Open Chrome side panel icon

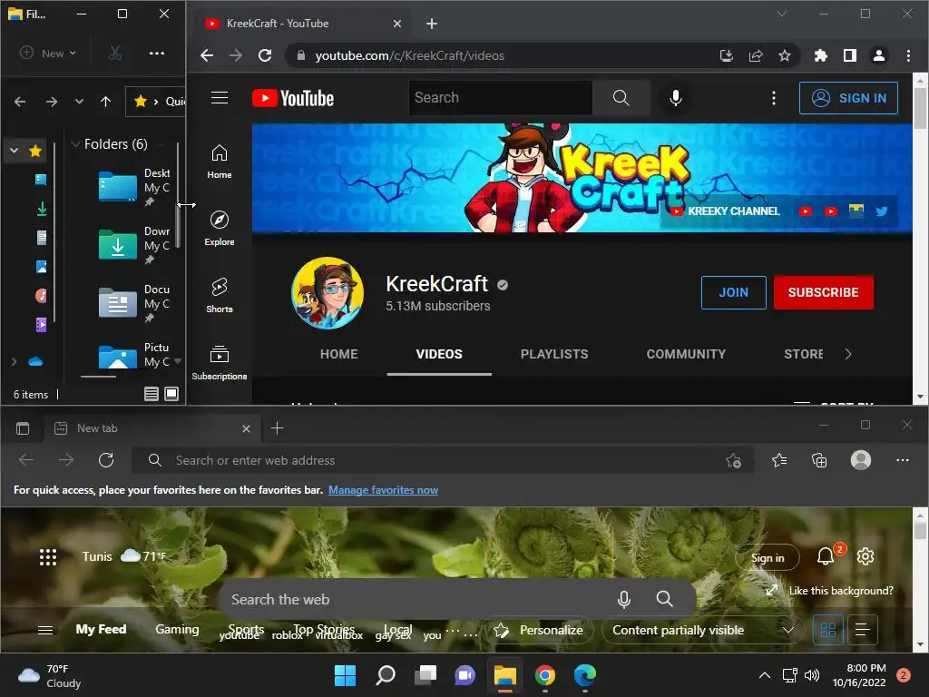[849, 55]
